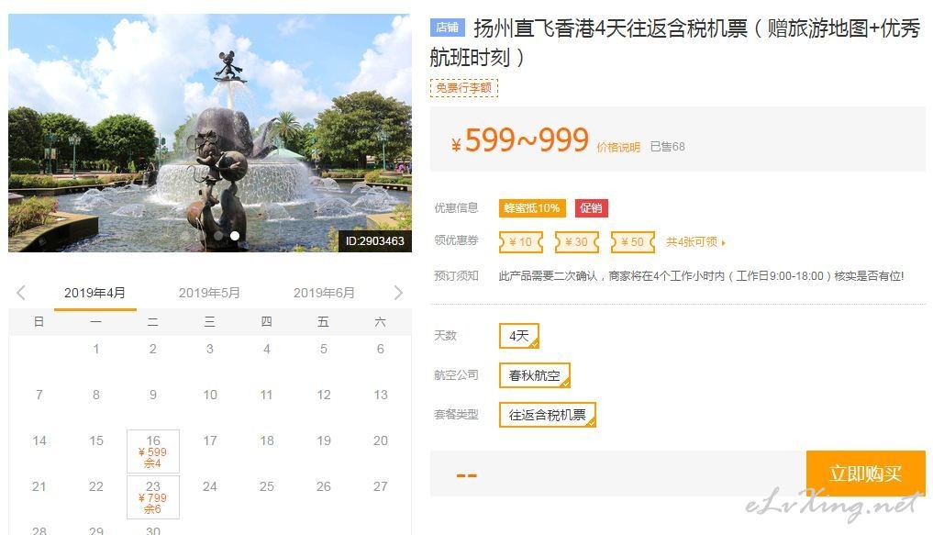Select the 2019年4月 month tab
The image size is (933, 535).
pos(94,293)
